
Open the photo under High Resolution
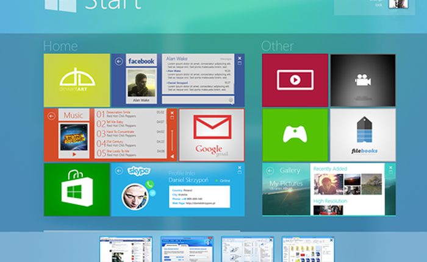click(328, 210)
